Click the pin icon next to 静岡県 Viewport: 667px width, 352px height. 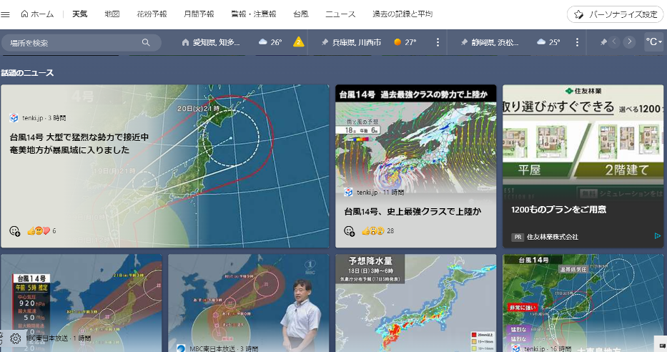(x=465, y=42)
